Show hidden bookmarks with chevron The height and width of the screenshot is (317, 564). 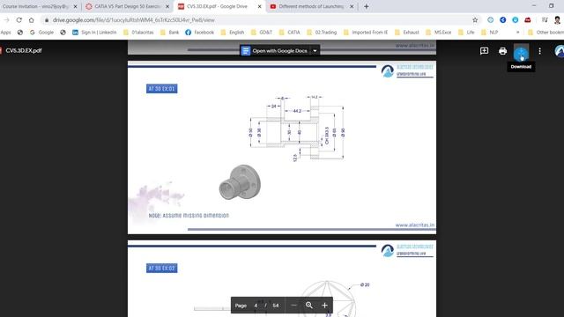pyautogui.click(x=517, y=33)
